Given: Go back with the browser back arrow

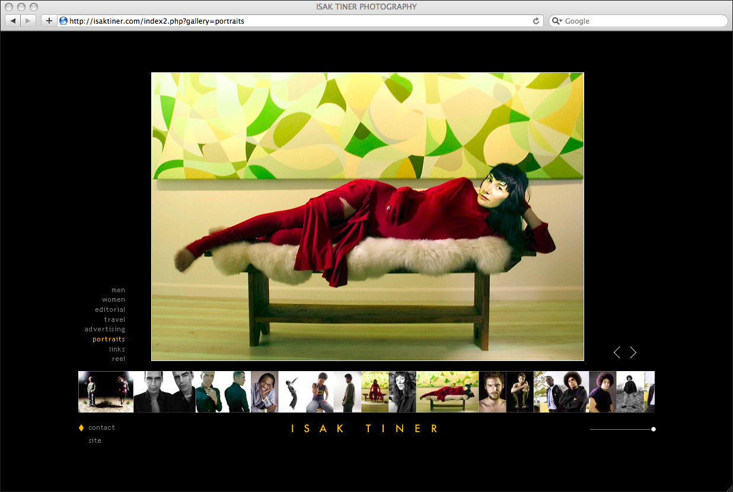Looking at the screenshot, I should pyautogui.click(x=13, y=21).
